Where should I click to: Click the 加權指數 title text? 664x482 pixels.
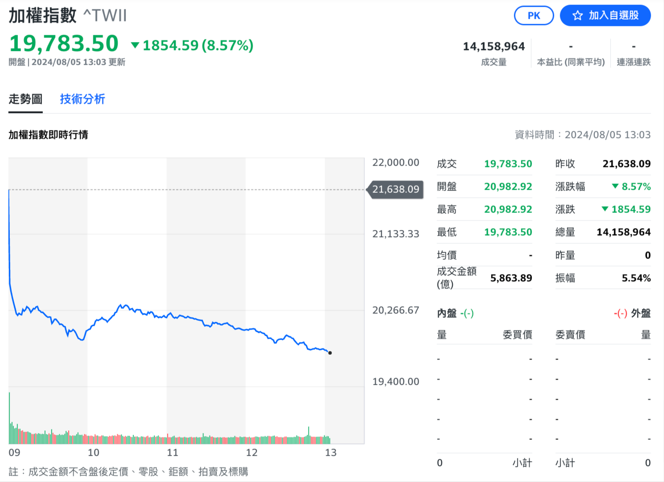click(43, 16)
